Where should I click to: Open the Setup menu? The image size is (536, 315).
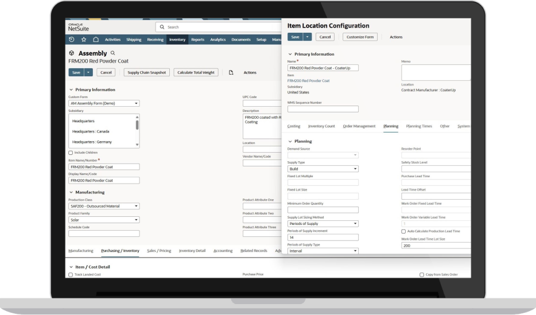pyautogui.click(x=261, y=40)
